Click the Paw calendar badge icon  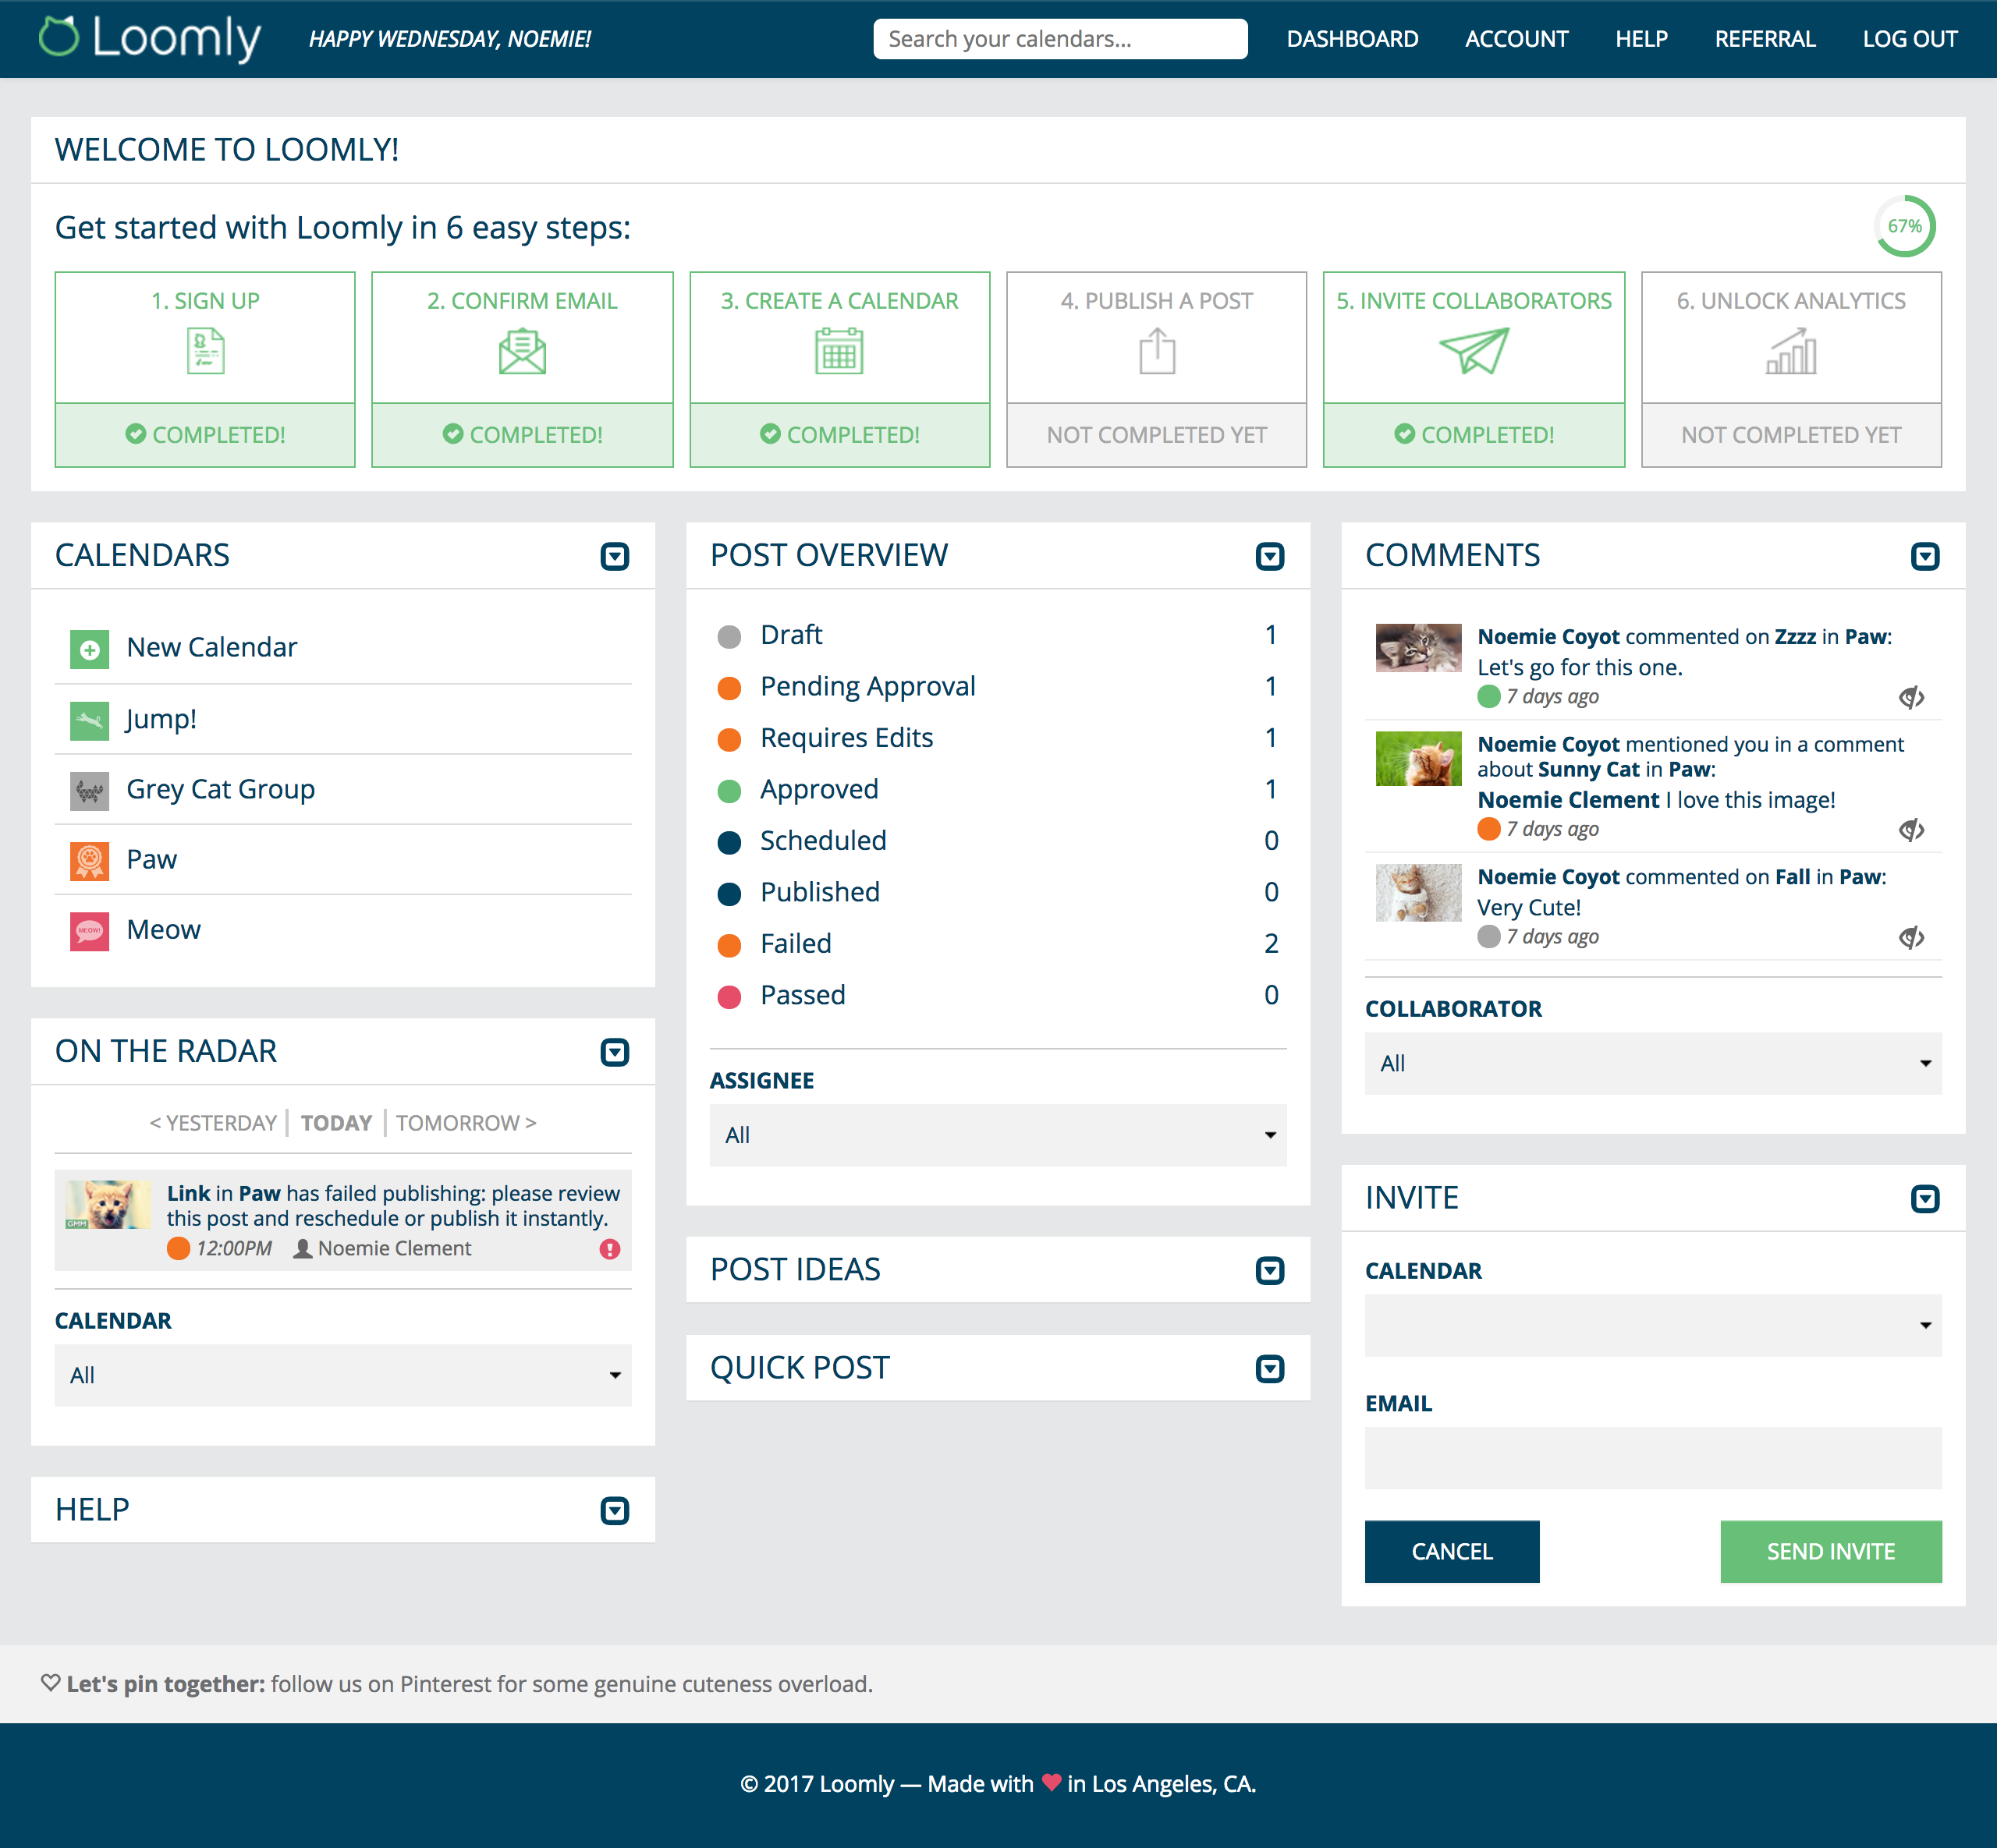[89, 859]
